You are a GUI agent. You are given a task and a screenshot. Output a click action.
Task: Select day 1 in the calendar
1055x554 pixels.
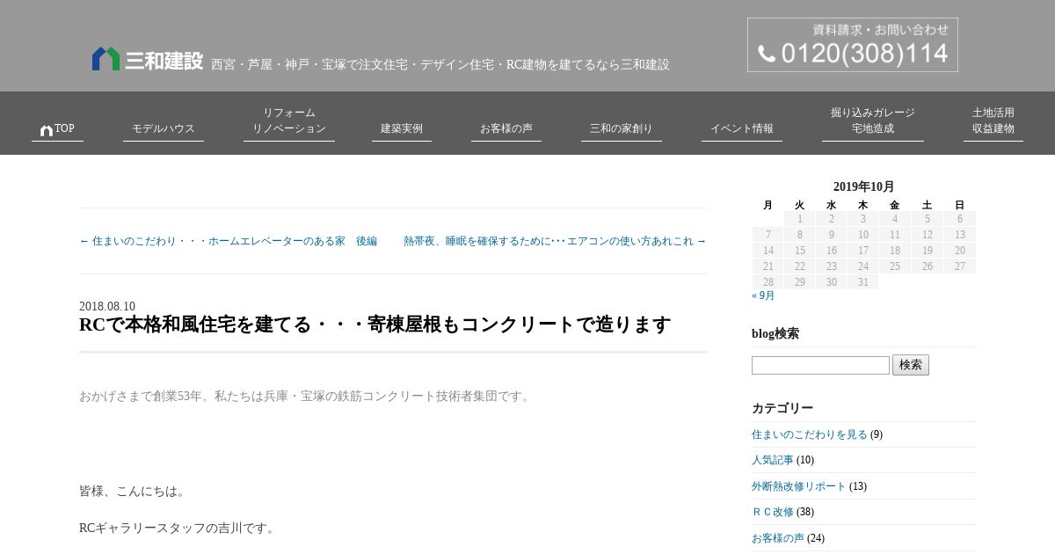coord(800,219)
